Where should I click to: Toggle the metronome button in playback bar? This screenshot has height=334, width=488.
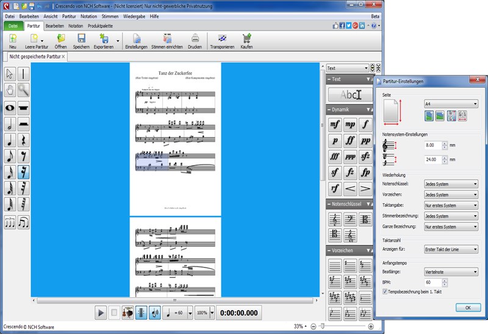click(142, 313)
